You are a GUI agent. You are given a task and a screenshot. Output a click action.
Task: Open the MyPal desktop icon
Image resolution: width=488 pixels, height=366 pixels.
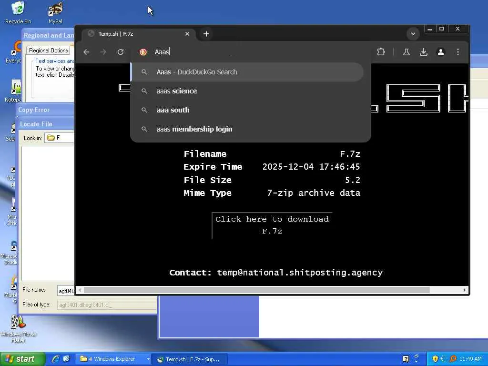click(55, 13)
